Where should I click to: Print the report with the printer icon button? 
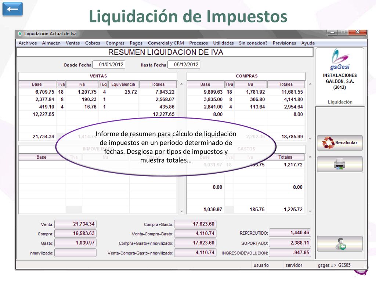[340, 164]
